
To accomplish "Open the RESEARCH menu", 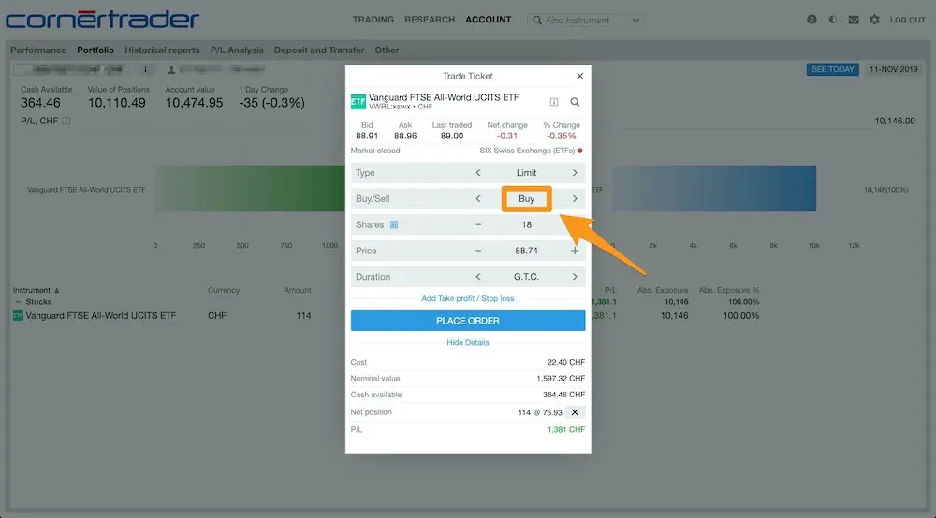I will click(430, 20).
